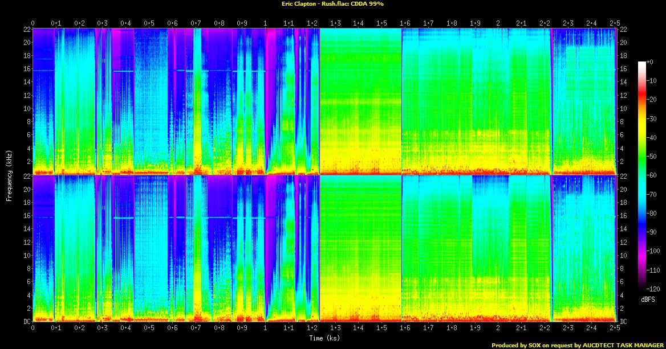Click the white top end of the color bar

click(642, 62)
